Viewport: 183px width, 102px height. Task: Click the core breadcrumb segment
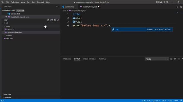pos(64,11)
